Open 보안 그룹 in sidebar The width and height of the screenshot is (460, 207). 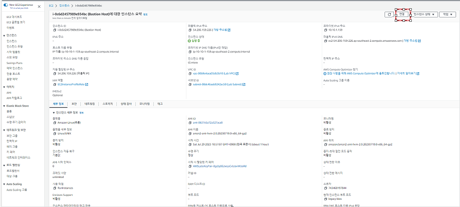click(x=12, y=135)
